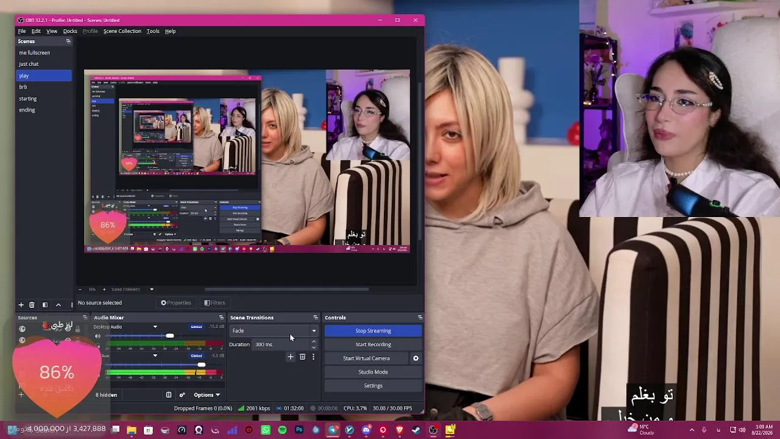Decrease transition duration with down arrow
The image size is (780, 439).
click(x=314, y=348)
